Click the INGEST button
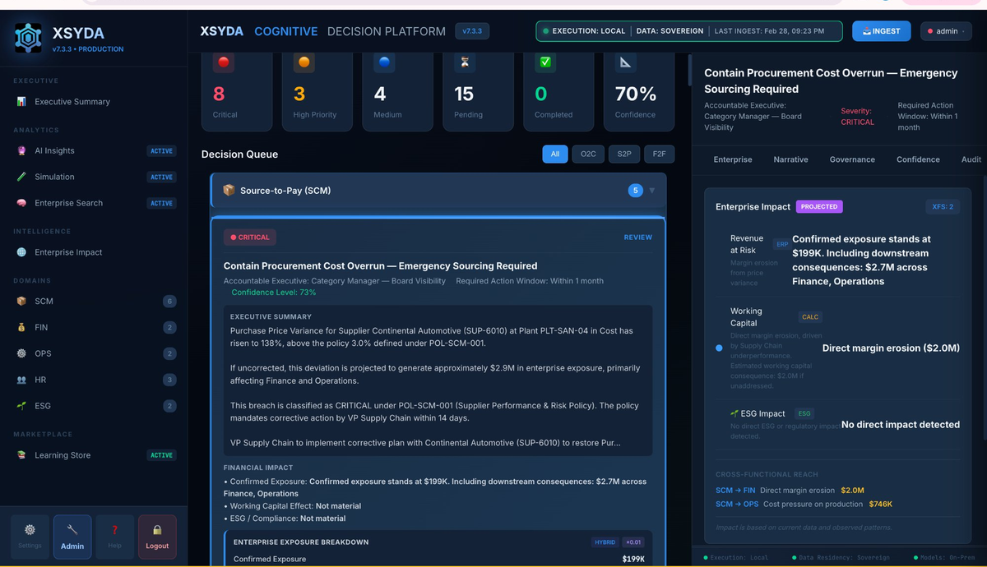 tap(881, 30)
